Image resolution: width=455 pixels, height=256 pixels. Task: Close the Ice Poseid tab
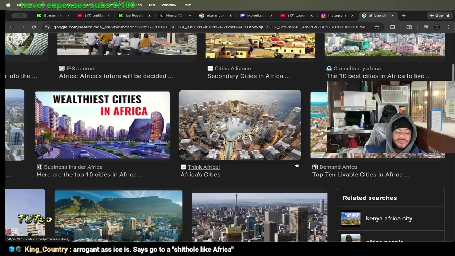coord(149,16)
